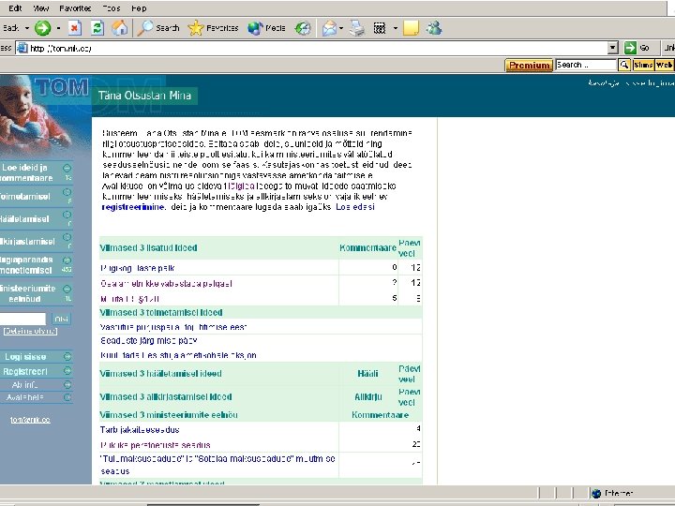Open the Search pane in toolbar
Screen dimensions: 675x506
pyautogui.click(x=158, y=28)
